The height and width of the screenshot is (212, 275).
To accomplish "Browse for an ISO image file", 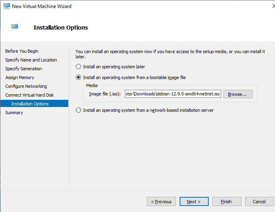I will pyautogui.click(x=237, y=94).
